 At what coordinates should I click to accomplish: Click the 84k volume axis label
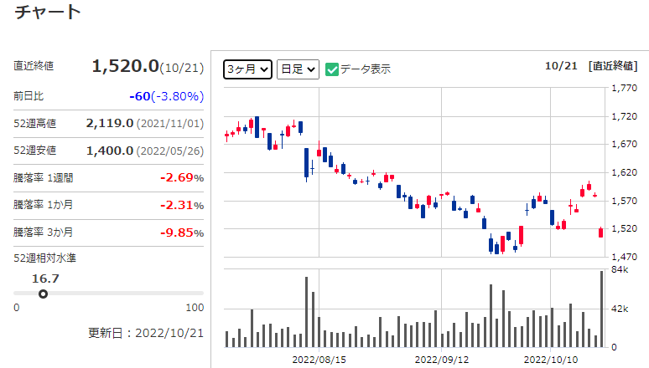click(x=620, y=269)
